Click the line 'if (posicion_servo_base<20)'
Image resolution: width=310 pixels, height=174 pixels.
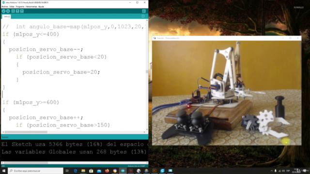62,57
